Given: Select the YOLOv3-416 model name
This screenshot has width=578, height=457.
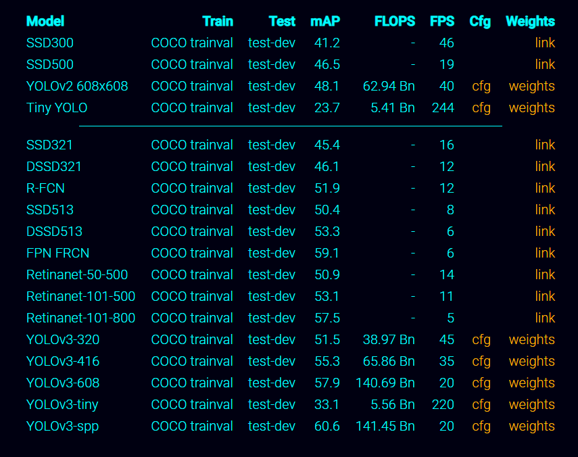Looking at the screenshot, I should click(x=63, y=362).
